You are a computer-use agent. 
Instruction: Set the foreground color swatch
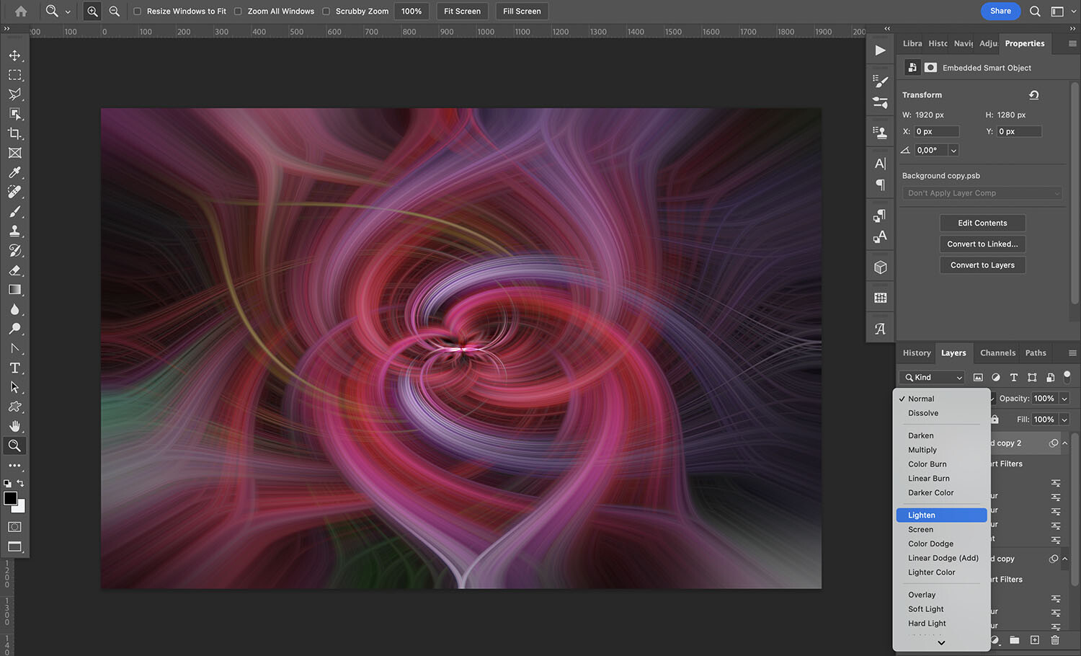coord(10,499)
